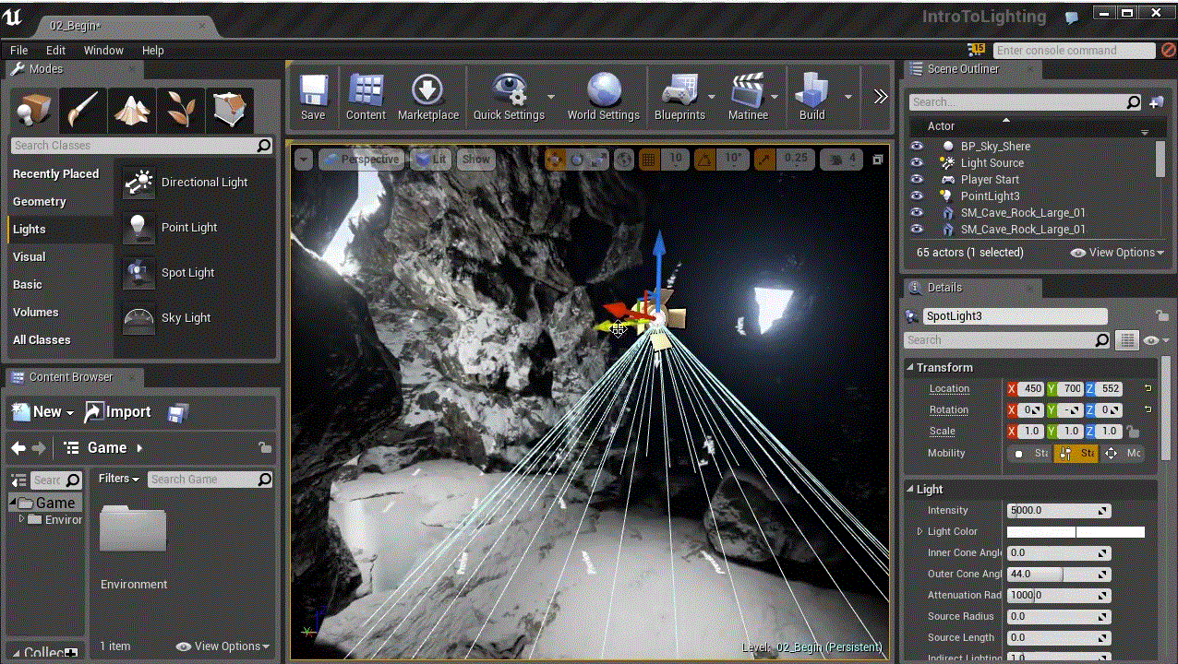Toggle rotation snapping in viewport
Image resolution: width=1178 pixels, height=664 pixels.
[704, 160]
